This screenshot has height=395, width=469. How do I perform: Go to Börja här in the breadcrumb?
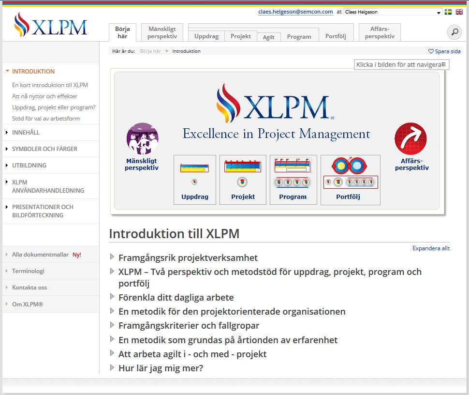point(150,51)
